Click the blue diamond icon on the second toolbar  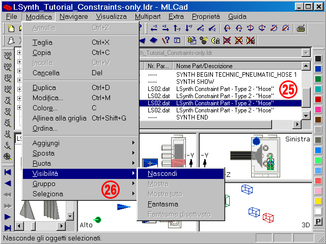[x=154, y=41]
